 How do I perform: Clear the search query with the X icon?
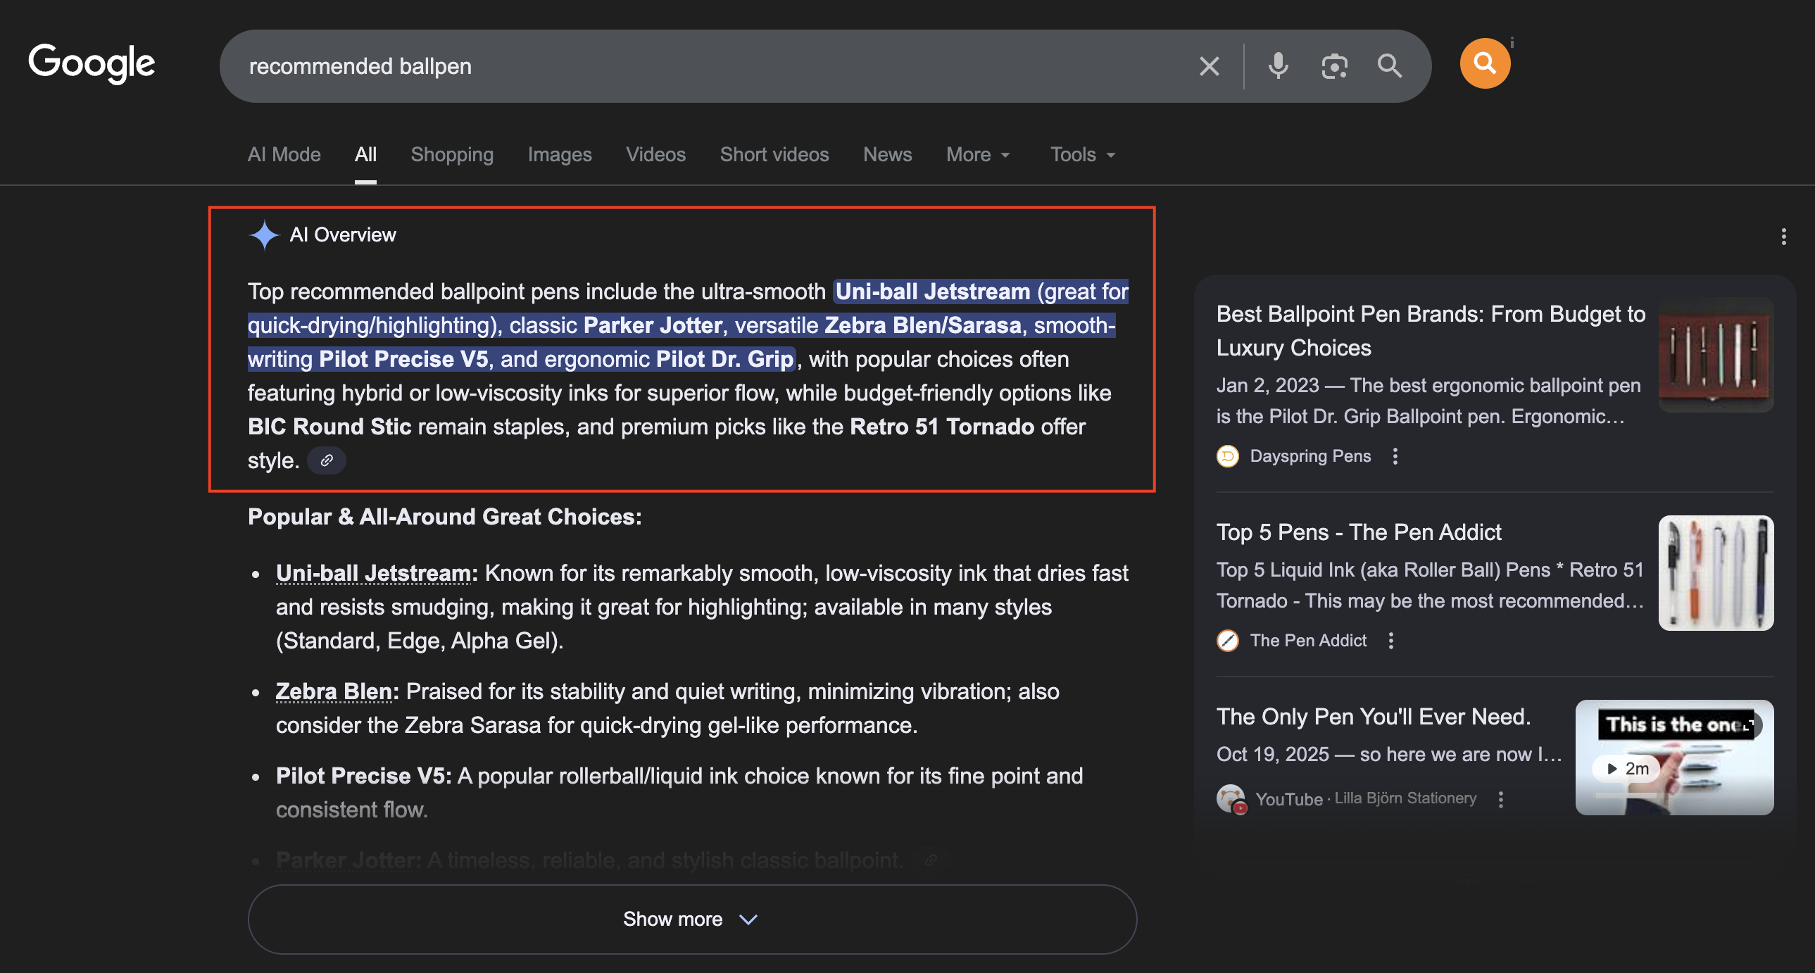[x=1209, y=65]
